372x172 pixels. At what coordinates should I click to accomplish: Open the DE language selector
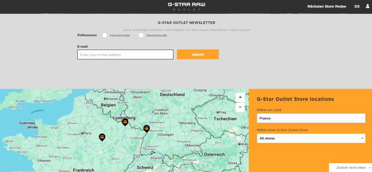tap(357, 6)
